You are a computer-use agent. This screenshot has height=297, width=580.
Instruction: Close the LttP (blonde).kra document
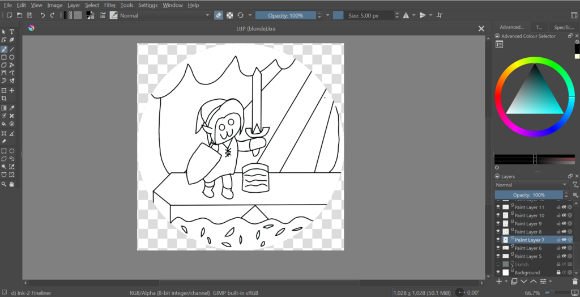tap(481, 28)
